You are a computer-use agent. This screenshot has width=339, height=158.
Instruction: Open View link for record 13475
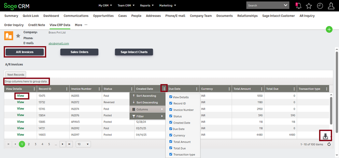(x=20, y=96)
